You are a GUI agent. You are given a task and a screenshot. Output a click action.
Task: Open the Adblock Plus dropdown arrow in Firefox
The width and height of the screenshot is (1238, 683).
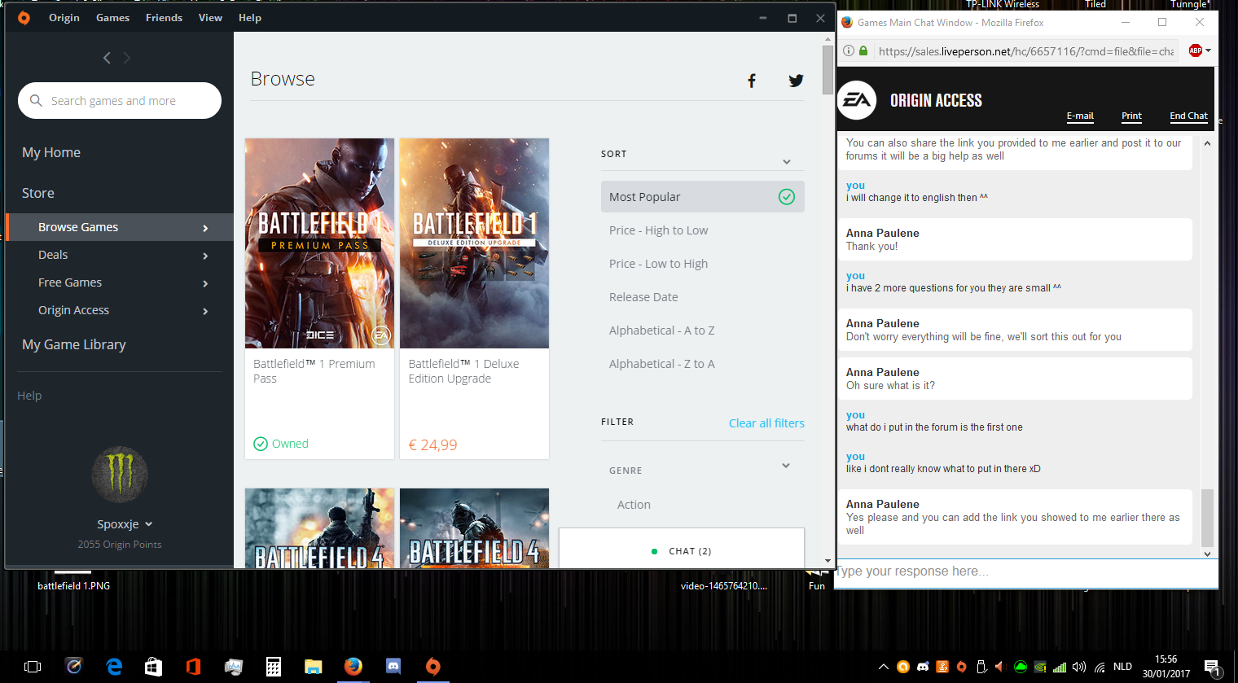pos(1208,50)
